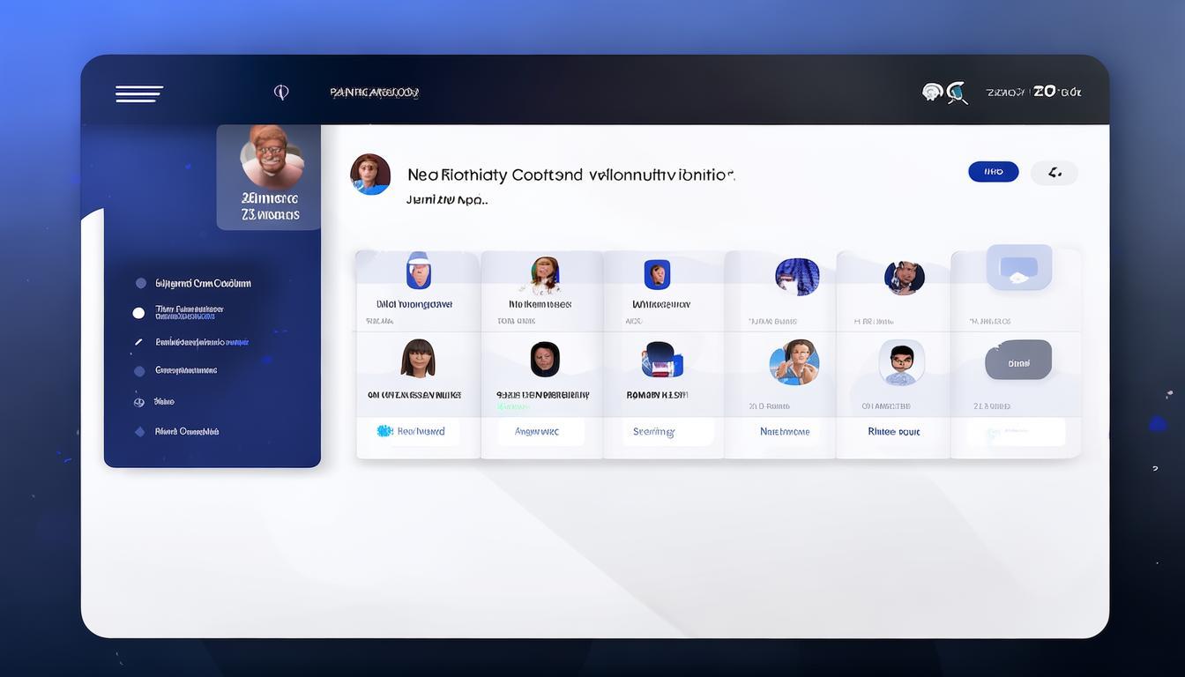Click the gray rounded button in last column
This screenshot has height=677, width=1185.
pyautogui.click(x=1018, y=361)
